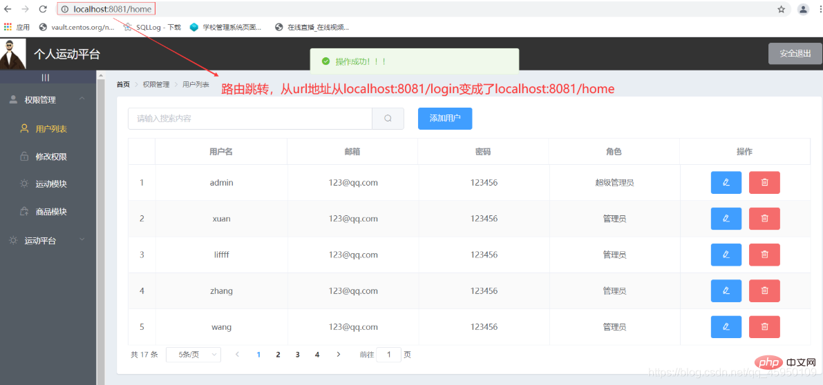Click 权限管理 in the breadcrumb
The width and height of the screenshot is (823, 385).
(156, 84)
